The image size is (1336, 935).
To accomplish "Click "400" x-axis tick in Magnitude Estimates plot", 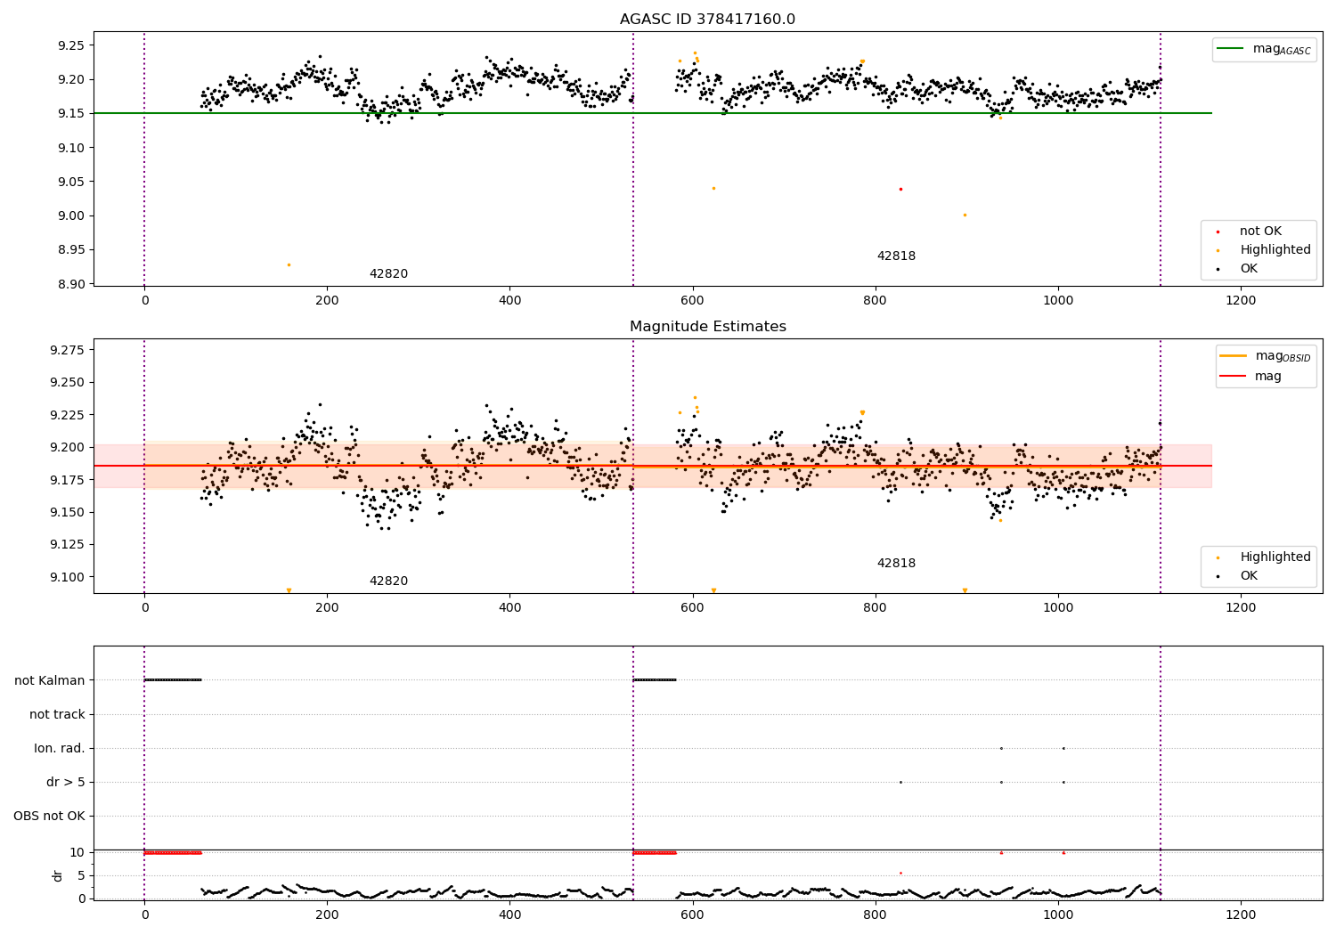I will pyautogui.click(x=509, y=608).
